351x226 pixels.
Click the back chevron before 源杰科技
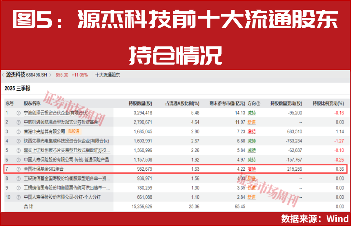3,74
